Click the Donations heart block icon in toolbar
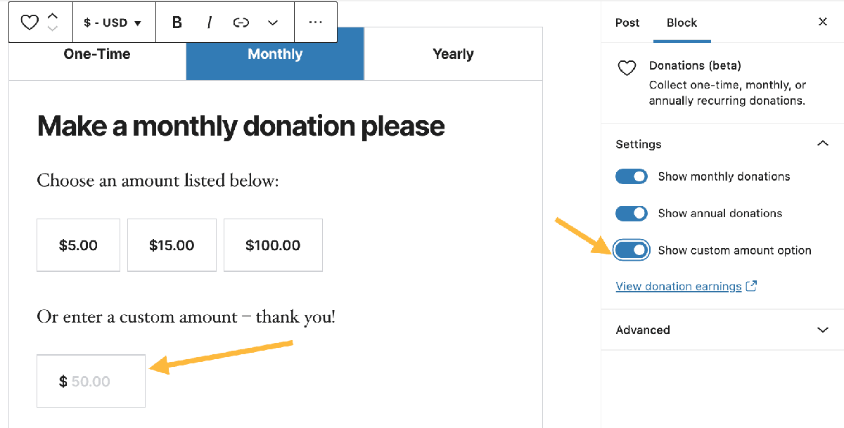 click(29, 22)
